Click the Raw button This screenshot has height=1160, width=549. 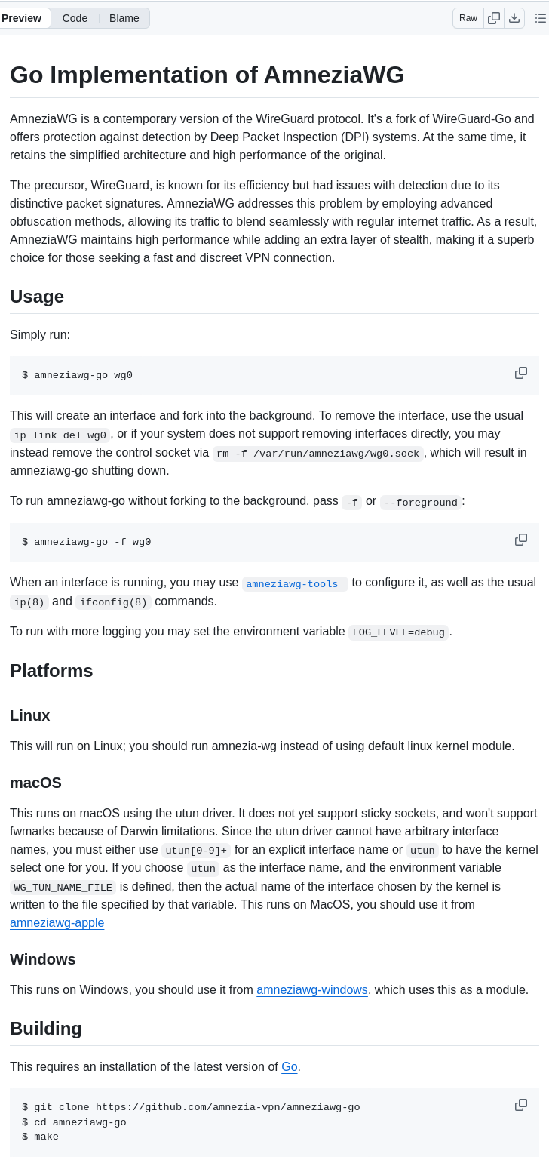(468, 18)
